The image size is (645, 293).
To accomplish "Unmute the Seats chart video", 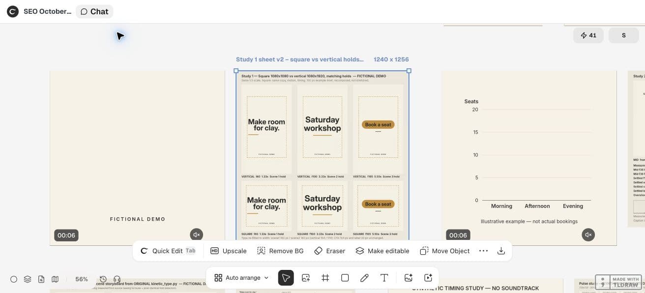I will coord(588,235).
